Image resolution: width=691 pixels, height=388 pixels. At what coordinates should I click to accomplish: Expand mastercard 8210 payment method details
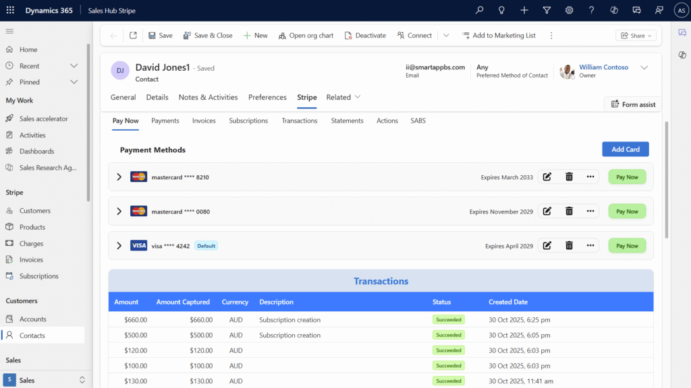[x=119, y=177]
